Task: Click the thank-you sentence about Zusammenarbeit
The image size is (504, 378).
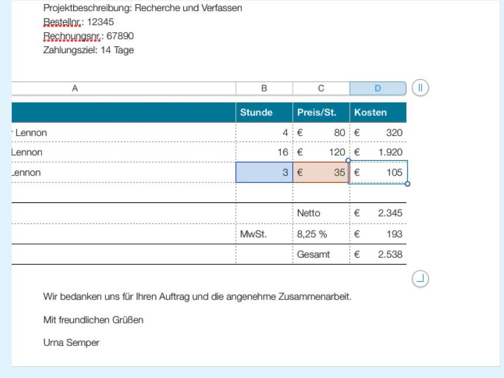Action: (x=197, y=296)
